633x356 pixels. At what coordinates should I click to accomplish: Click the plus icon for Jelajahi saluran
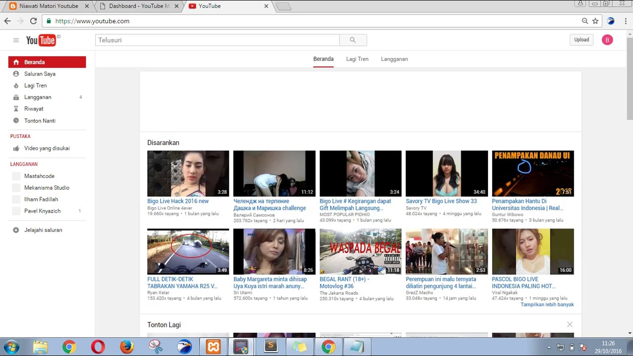pyautogui.click(x=16, y=230)
